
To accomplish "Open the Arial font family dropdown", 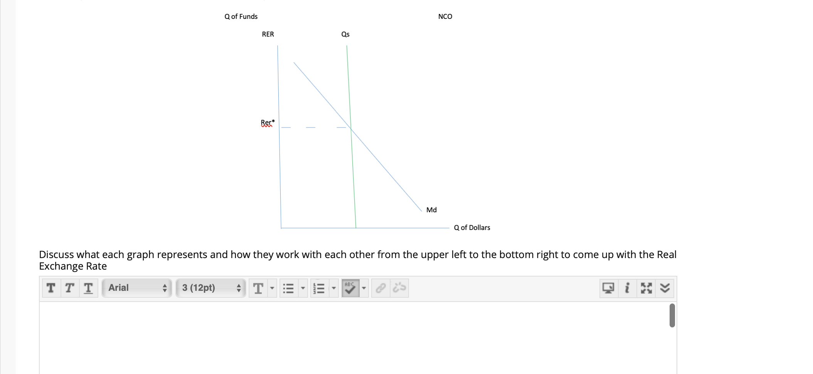I will tap(137, 288).
